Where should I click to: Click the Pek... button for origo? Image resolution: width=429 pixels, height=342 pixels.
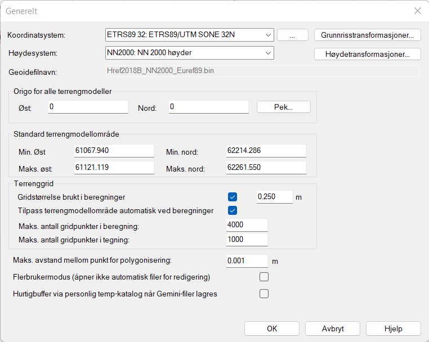283,107
